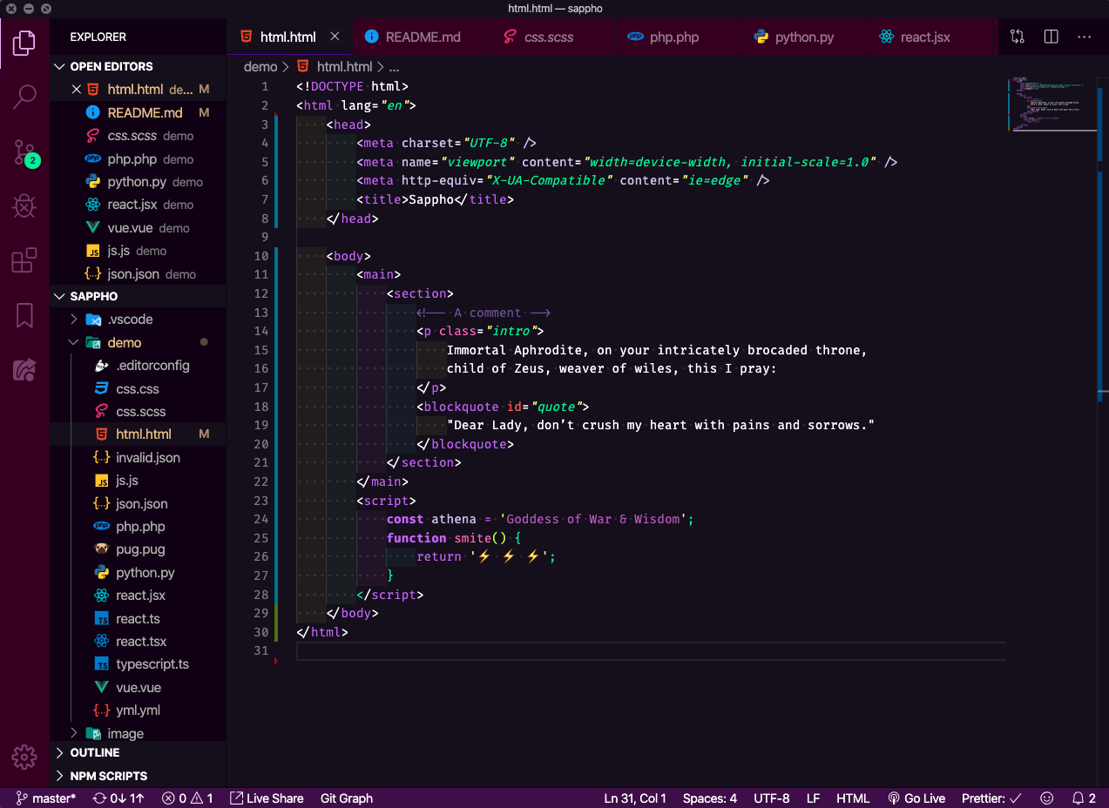This screenshot has height=808, width=1109.
Task: Click demo in the breadcrumb path
Action: pos(260,66)
